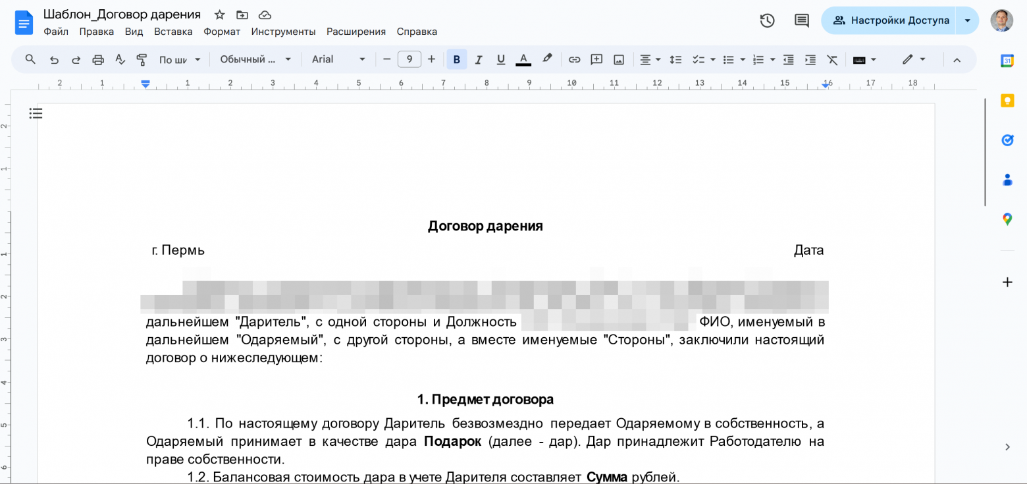
Task: Collapse the toolbar with the up chevron
Action: tap(957, 59)
